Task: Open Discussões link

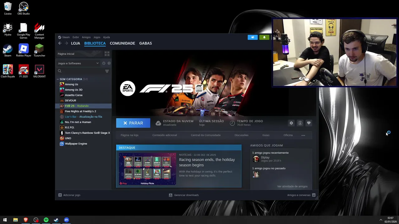Action: [x=241, y=135]
